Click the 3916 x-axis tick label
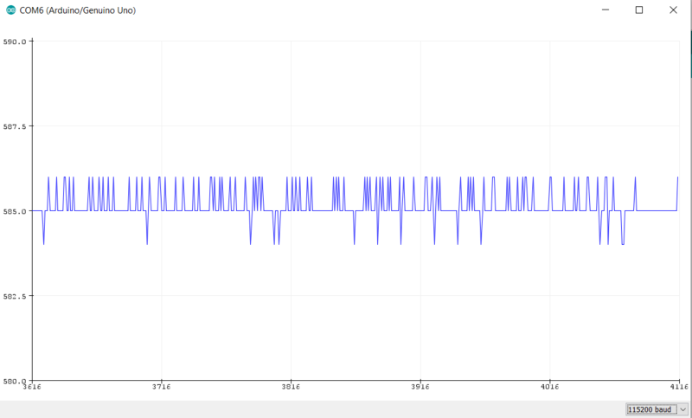 point(420,388)
